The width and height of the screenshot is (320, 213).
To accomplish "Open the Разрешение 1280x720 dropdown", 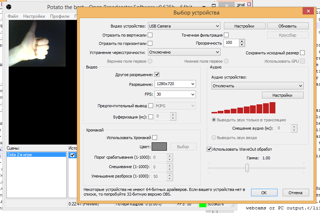I will [175, 84].
